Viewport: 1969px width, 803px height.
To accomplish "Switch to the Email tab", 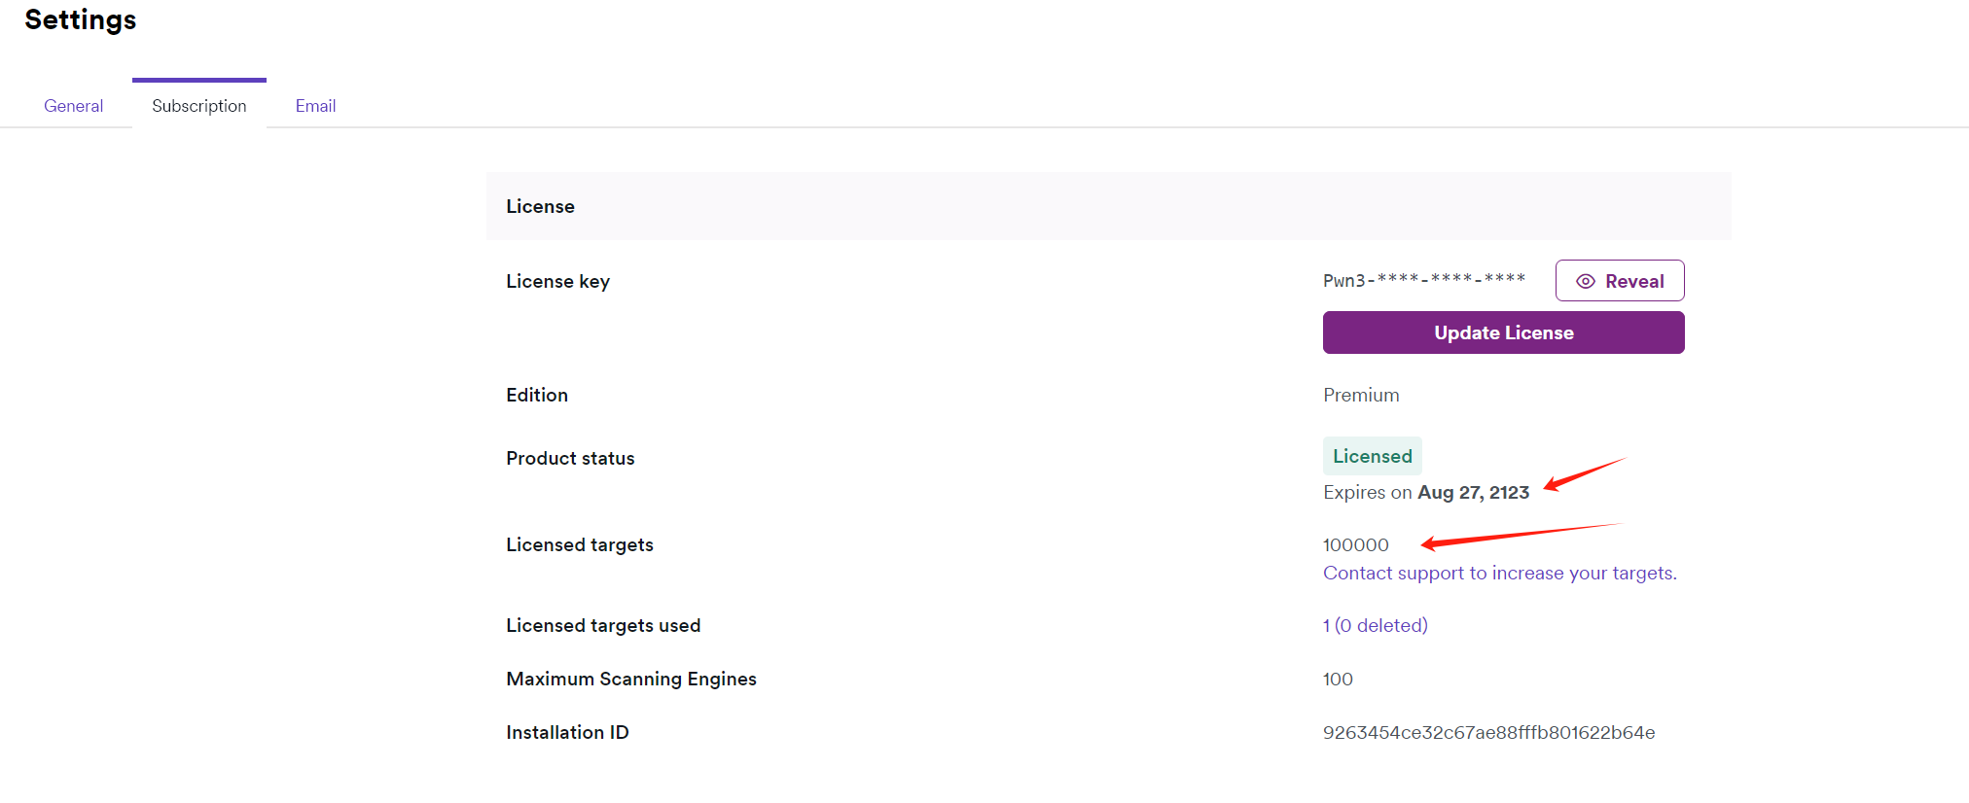I will (316, 106).
